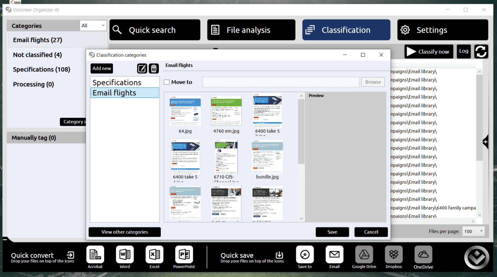Switch to the File analysis tab

(251, 30)
